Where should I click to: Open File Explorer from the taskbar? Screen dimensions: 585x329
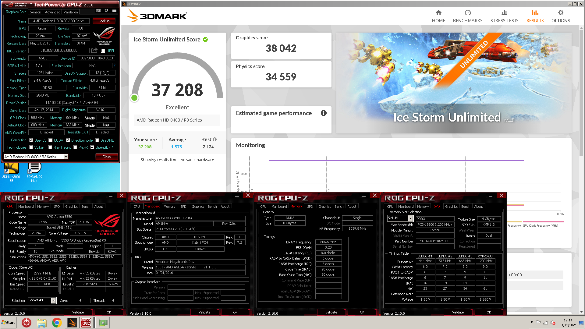coord(42,323)
